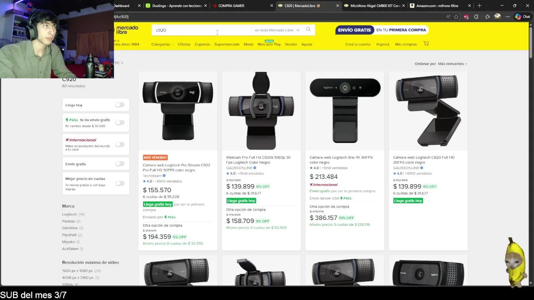Open the Ayuda menu item
The image size is (534, 300).
307,44
